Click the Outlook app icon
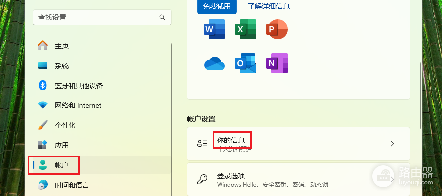This screenshot has width=442, height=196. tap(245, 63)
